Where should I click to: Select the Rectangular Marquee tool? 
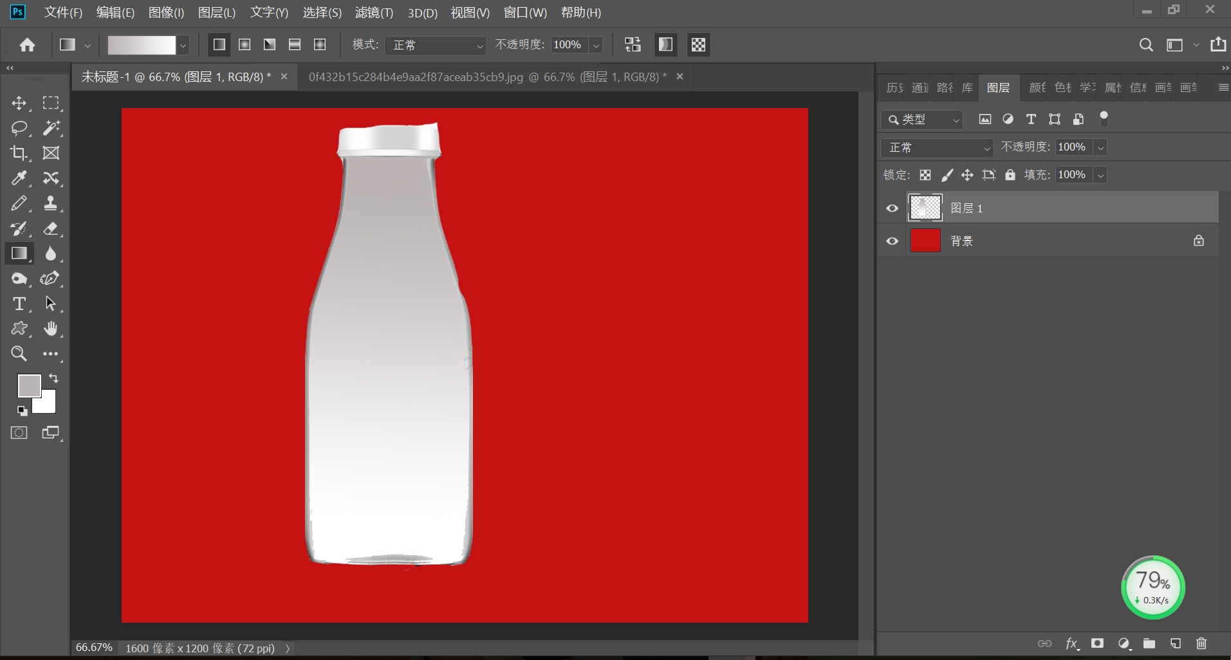point(51,103)
